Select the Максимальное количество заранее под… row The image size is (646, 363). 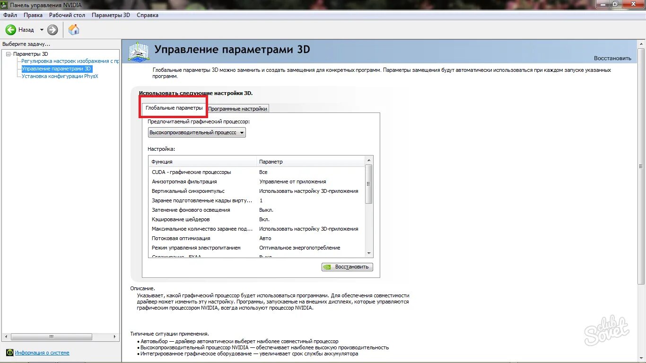pos(257,229)
